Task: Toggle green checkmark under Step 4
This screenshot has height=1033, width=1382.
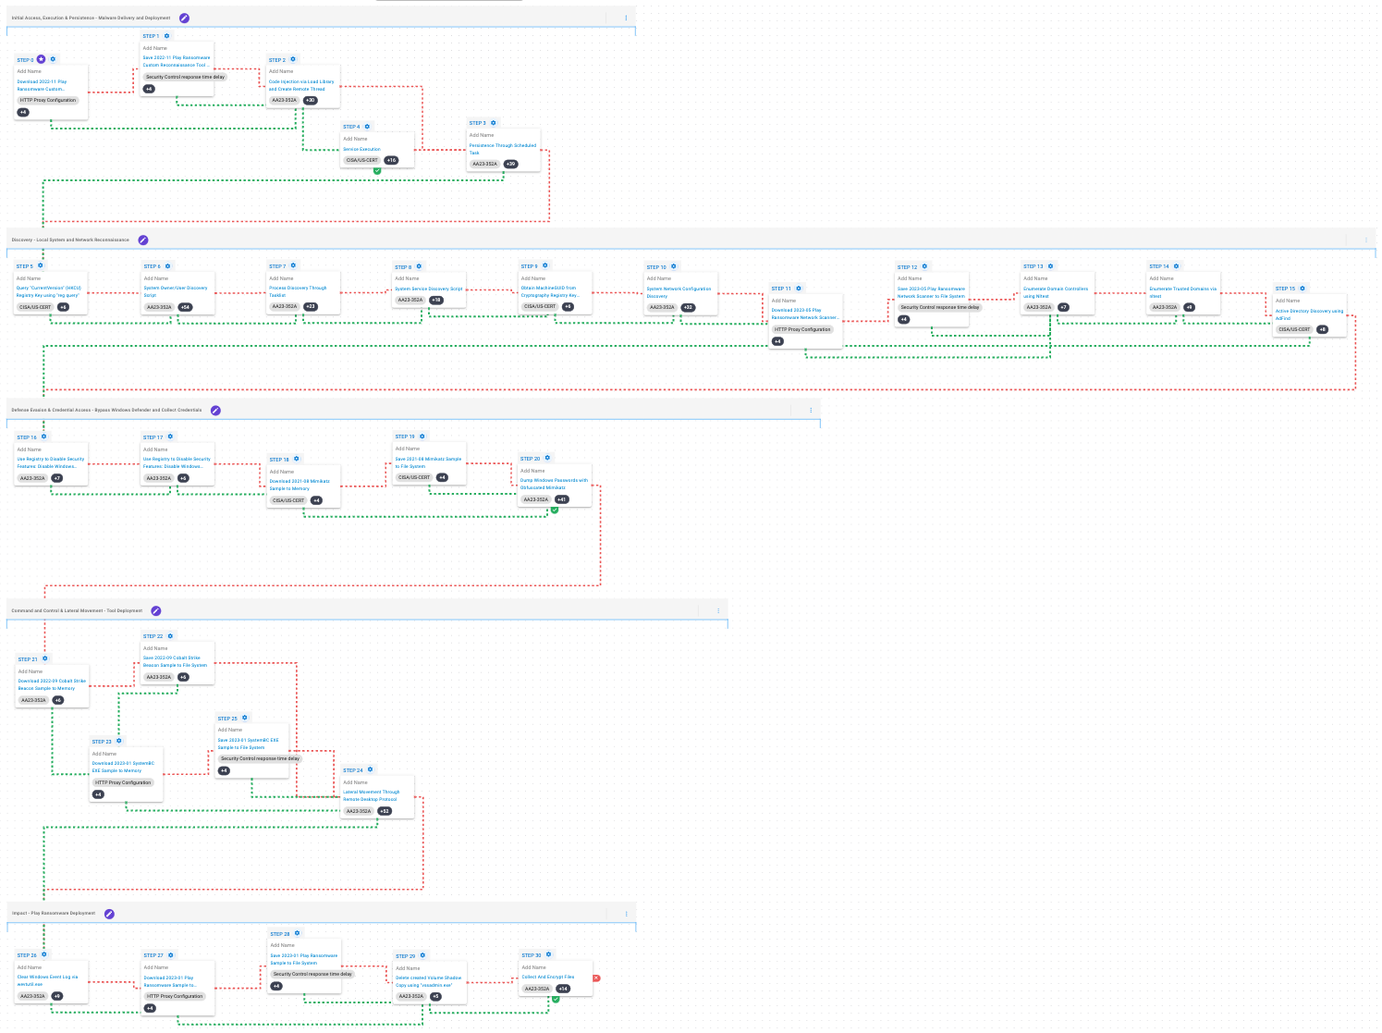Action: pos(377,171)
